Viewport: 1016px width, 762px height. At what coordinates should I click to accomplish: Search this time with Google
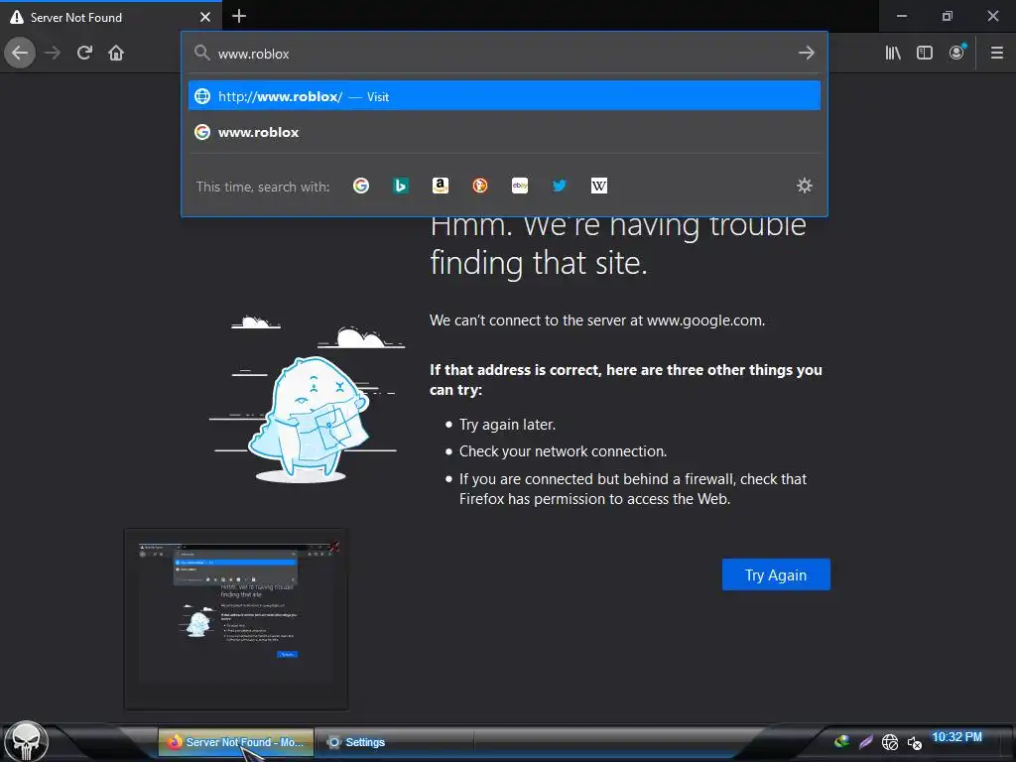tap(361, 186)
